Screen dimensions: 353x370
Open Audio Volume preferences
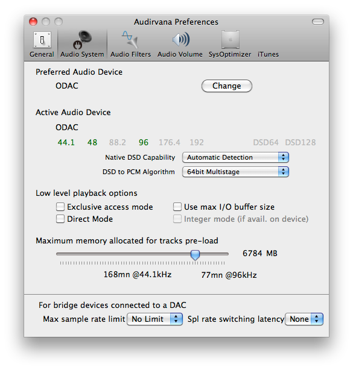point(180,45)
